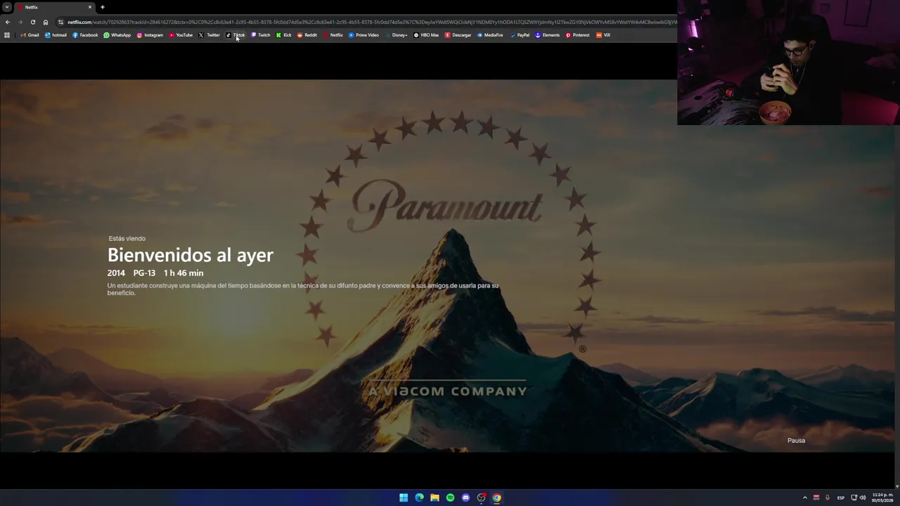Open the Windows Start menu
This screenshot has width=900, height=506.
pos(404,498)
